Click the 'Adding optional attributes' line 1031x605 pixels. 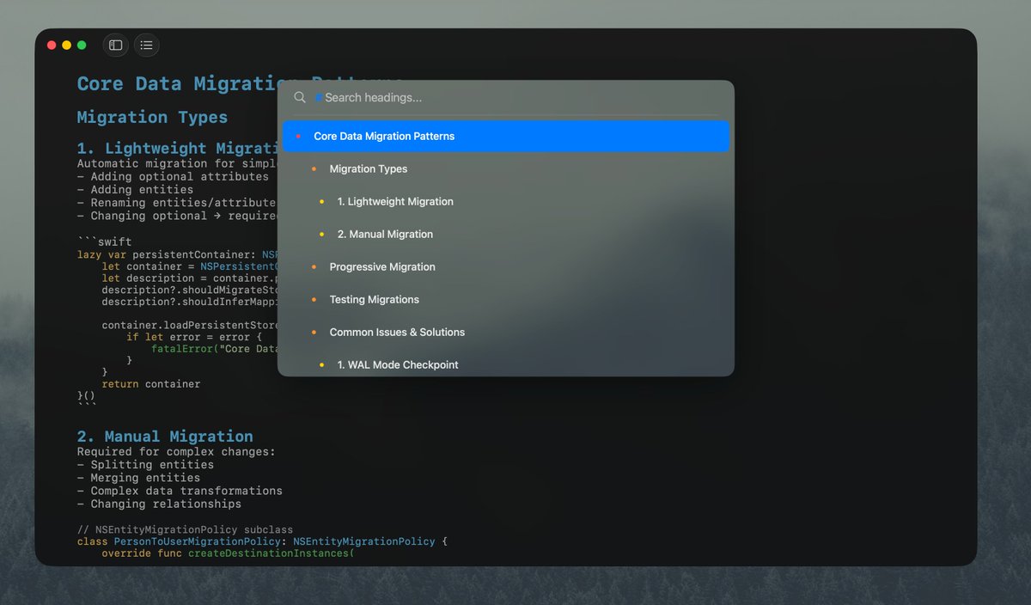(173, 176)
